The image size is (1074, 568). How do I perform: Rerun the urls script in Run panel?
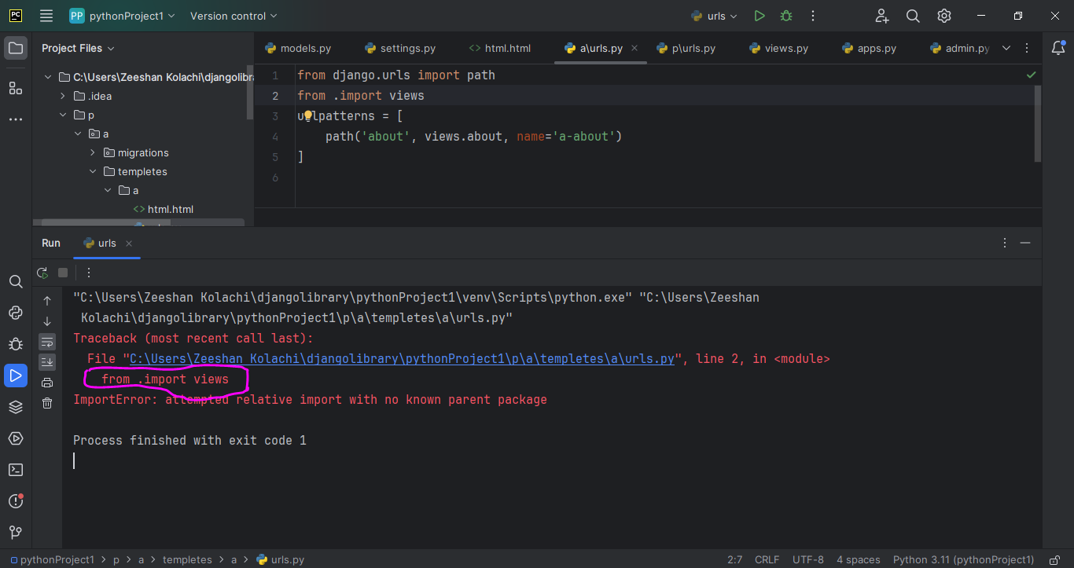coord(42,273)
